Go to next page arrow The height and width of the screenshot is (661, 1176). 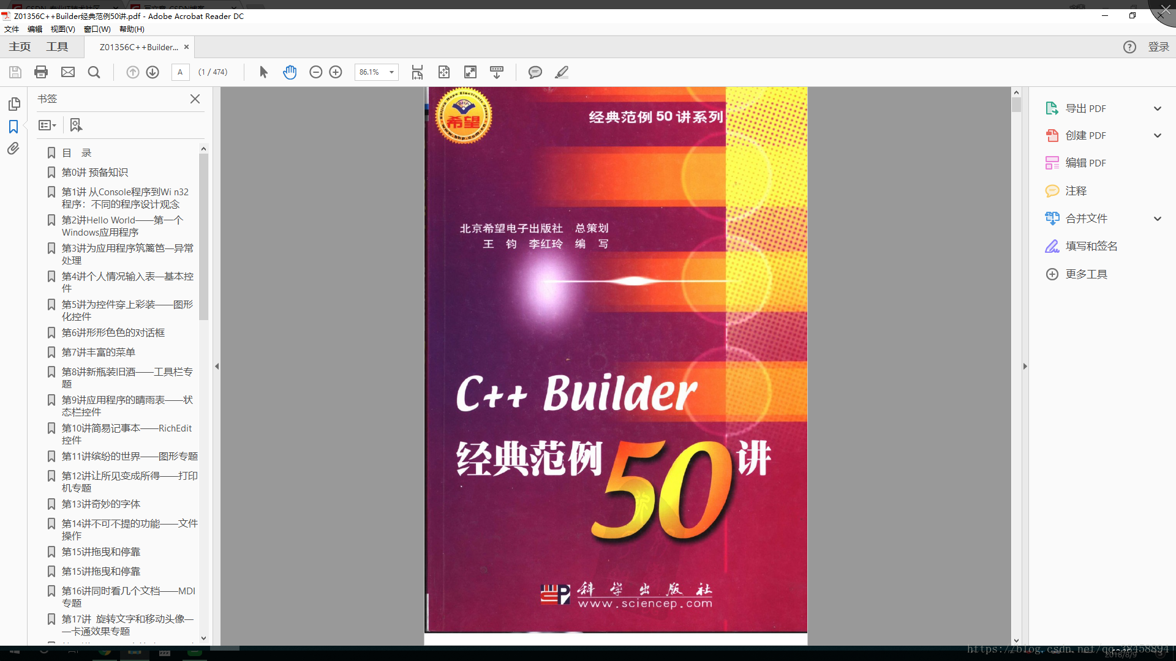[153, 72]
